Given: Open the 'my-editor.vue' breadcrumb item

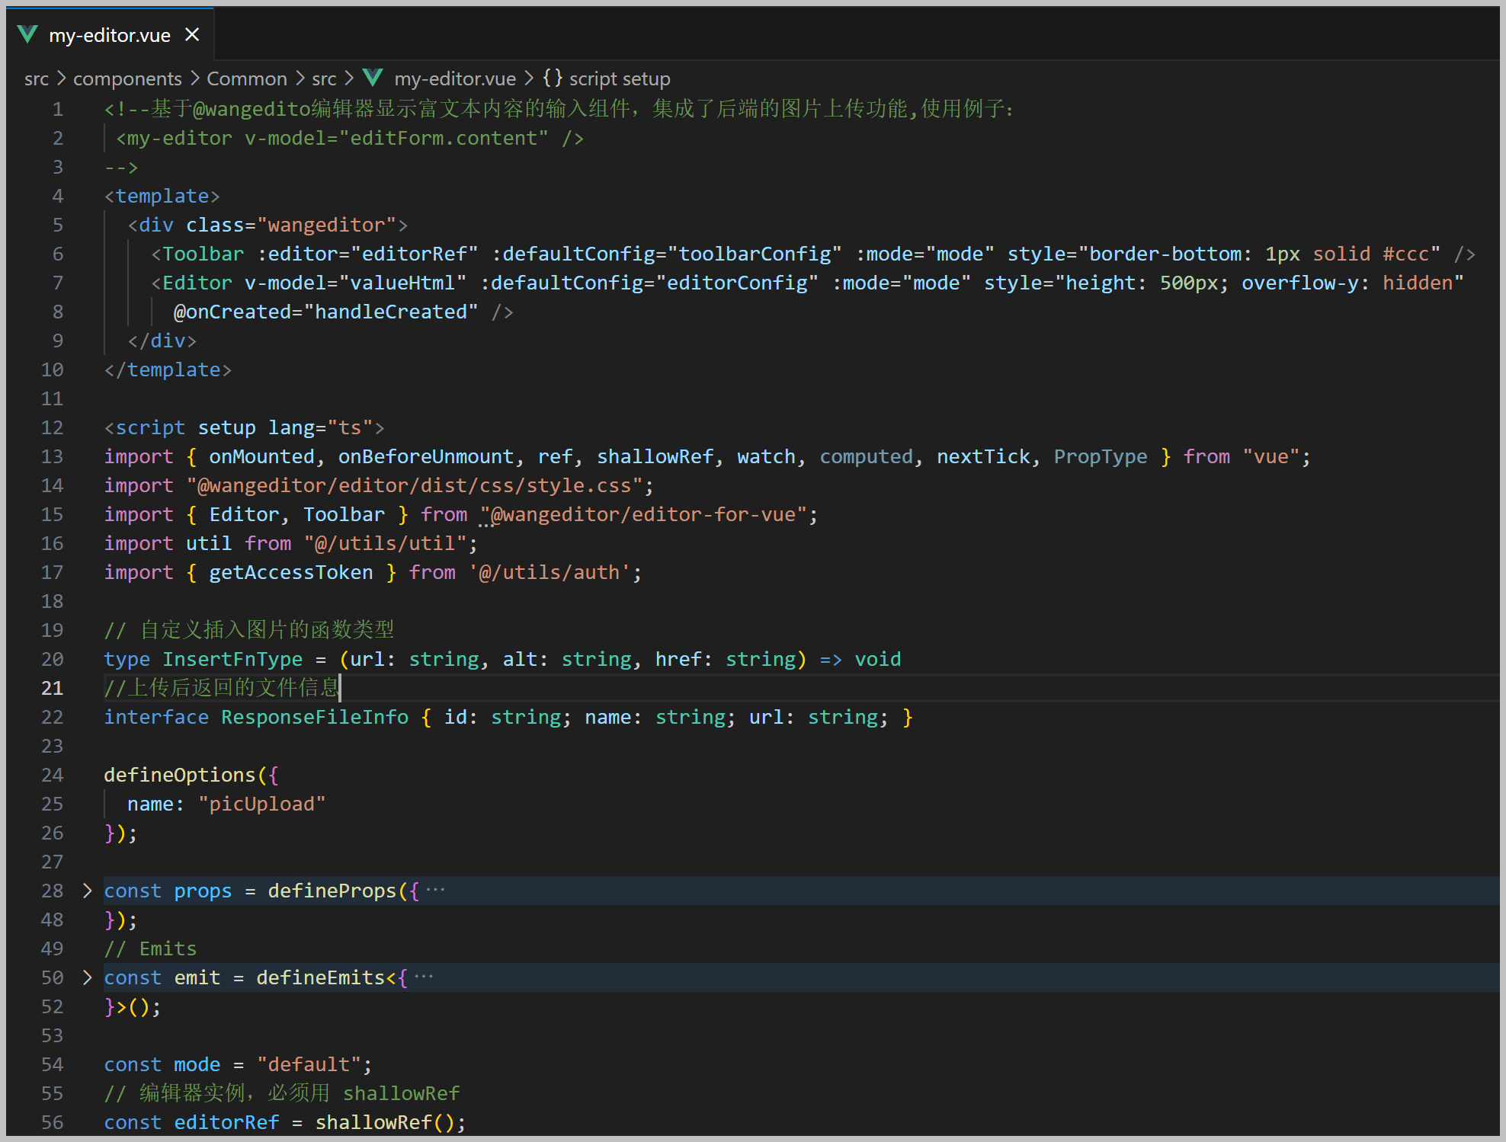Looking at the screenshot, I should pos(455,78).
